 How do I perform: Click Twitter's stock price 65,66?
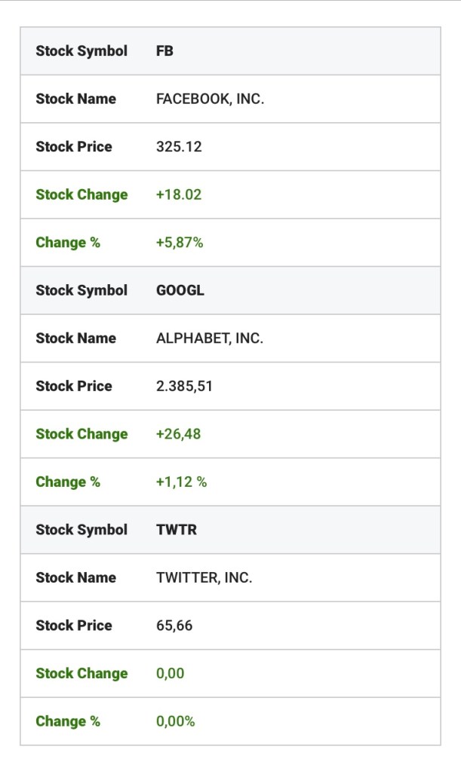[174, 626]
